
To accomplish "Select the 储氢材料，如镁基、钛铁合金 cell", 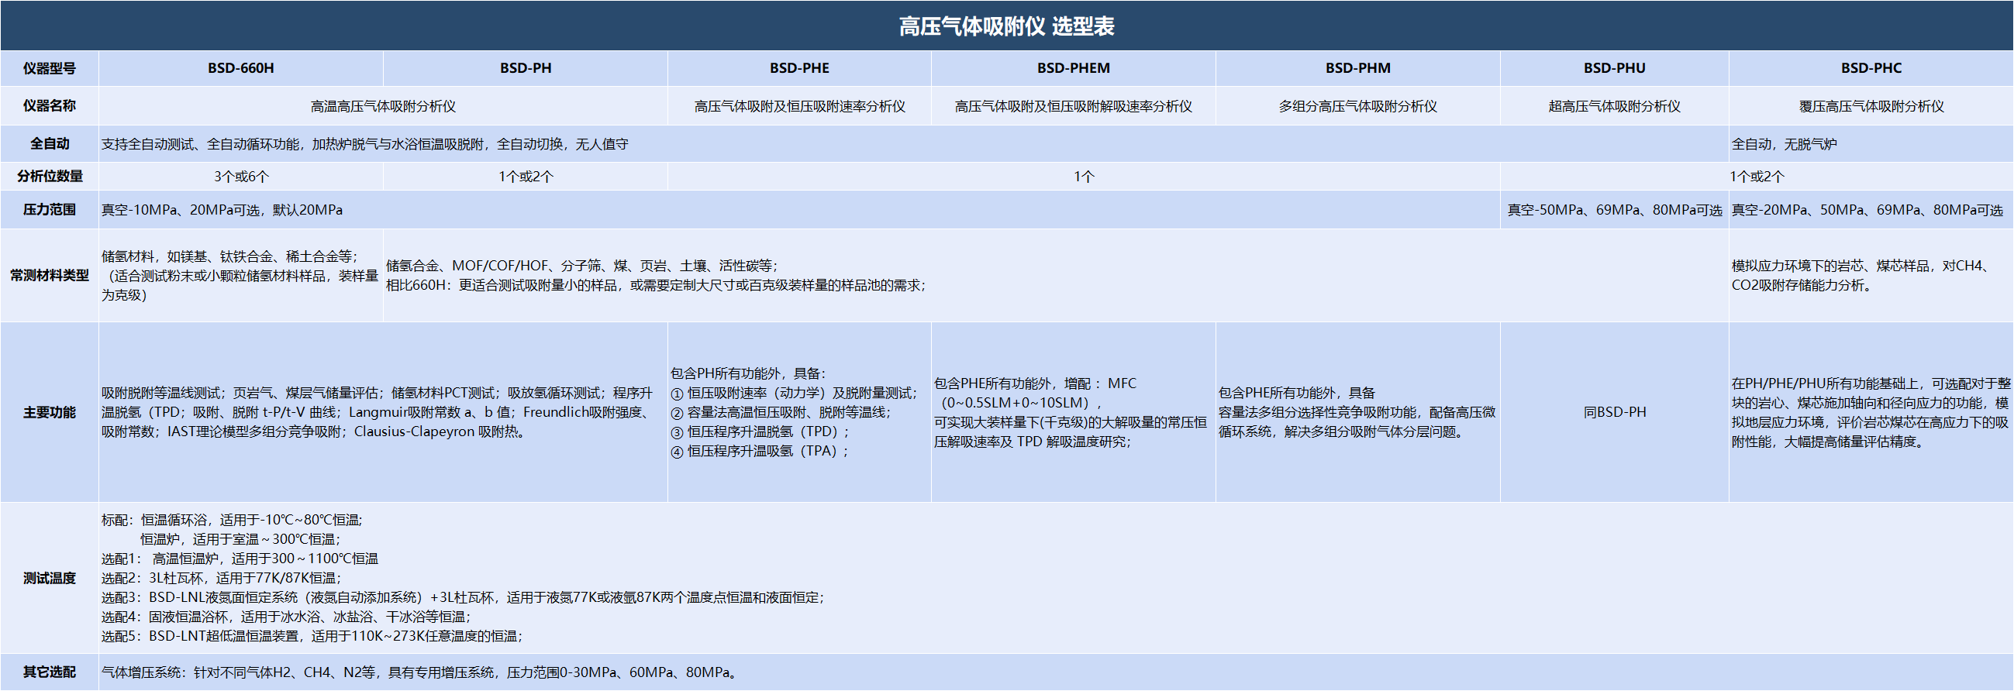I will 241,275.
